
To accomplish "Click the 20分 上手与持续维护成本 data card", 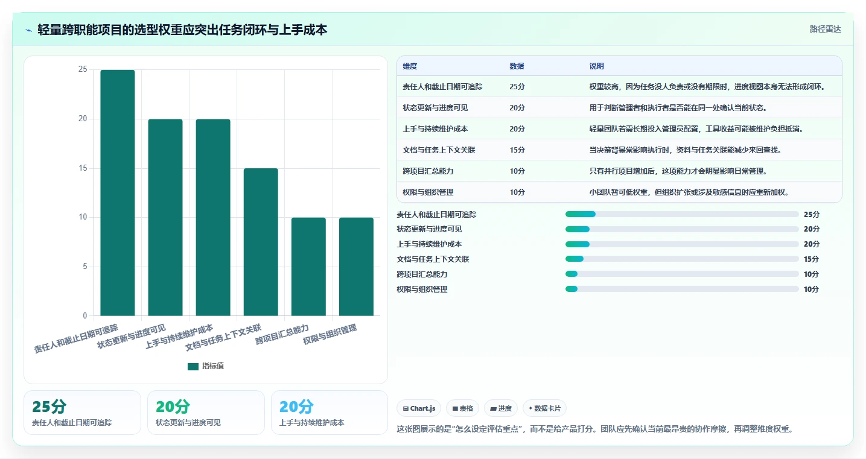I will tap(330, 413).
